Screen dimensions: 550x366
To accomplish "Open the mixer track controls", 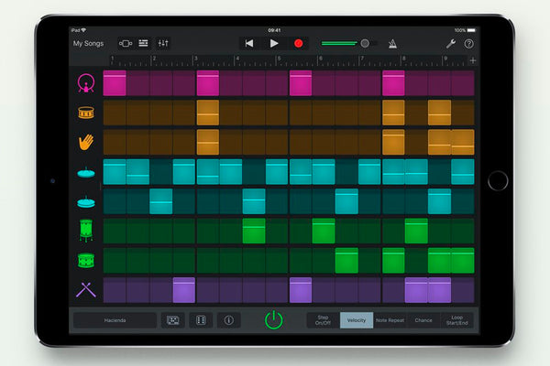I will tap(163, 43).
